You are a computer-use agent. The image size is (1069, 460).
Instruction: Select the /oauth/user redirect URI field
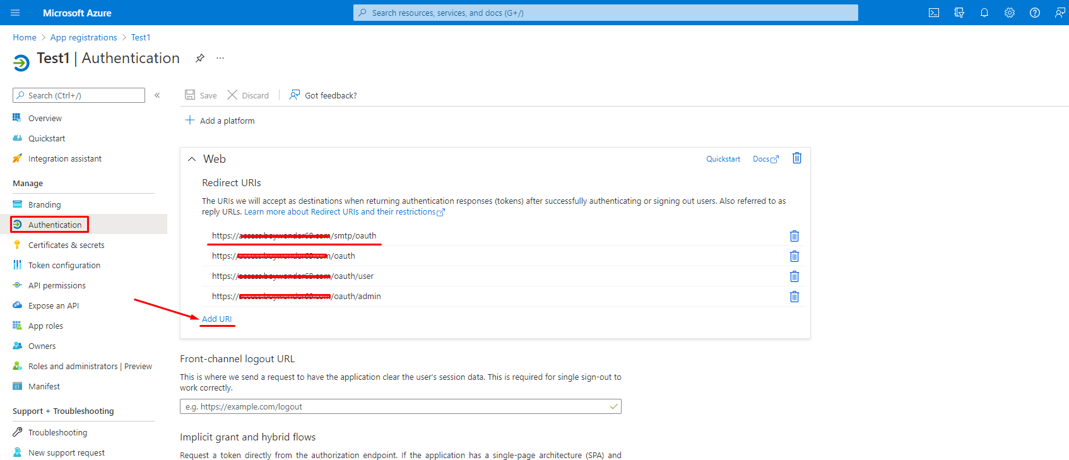495,276
